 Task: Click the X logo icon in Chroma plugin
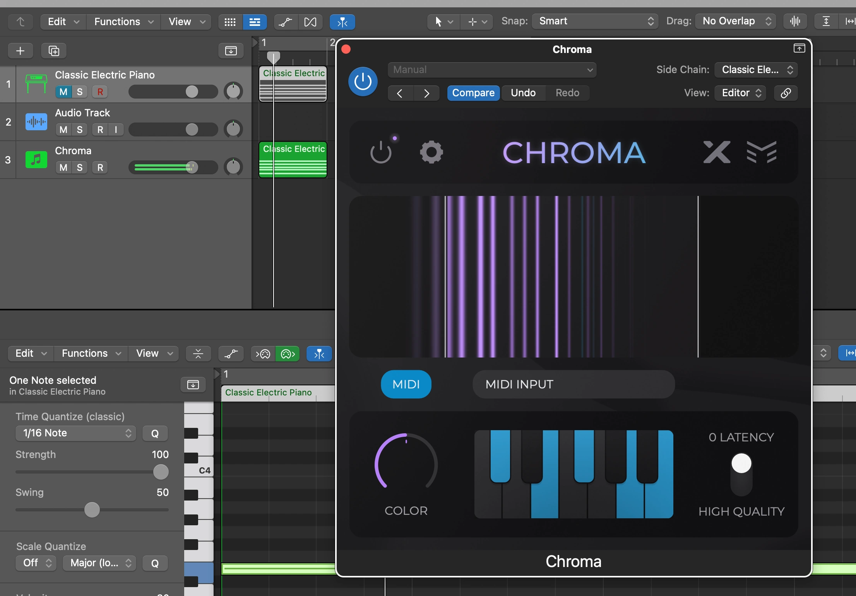[x=717, y=152]
